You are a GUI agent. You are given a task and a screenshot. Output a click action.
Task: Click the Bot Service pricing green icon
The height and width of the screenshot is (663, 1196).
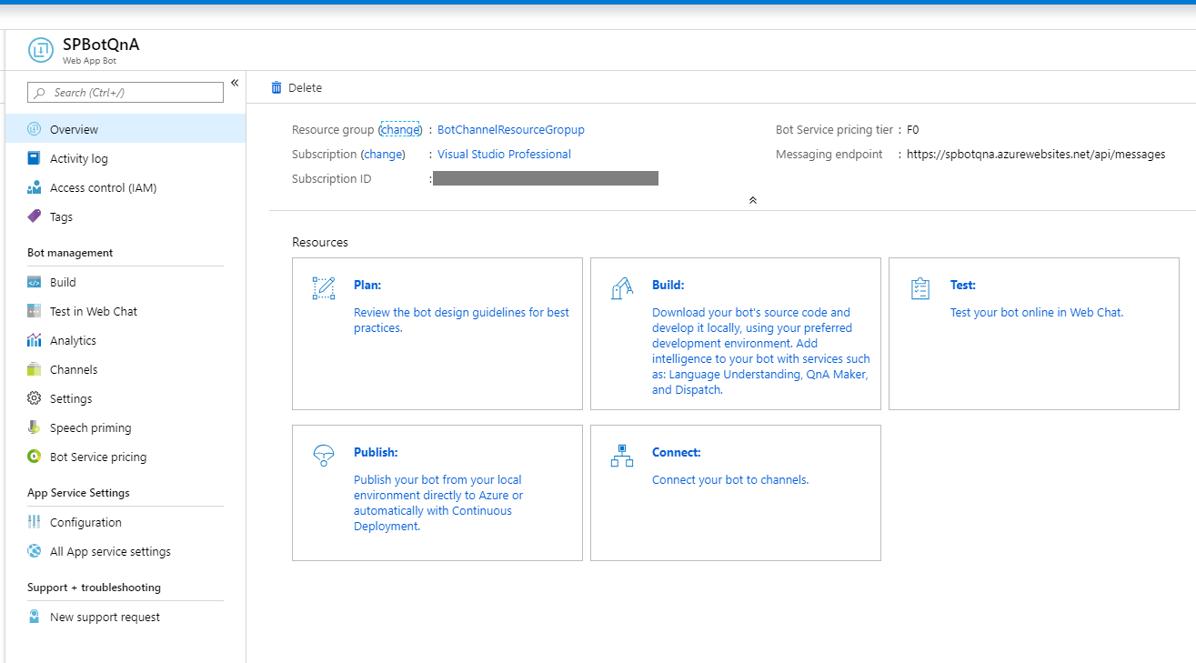(34, 457)
